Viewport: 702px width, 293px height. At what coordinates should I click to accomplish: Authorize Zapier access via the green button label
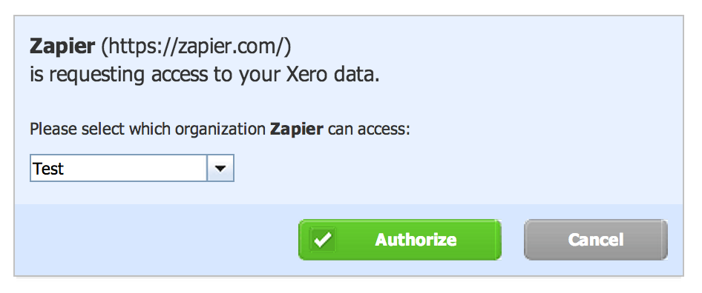416,240
